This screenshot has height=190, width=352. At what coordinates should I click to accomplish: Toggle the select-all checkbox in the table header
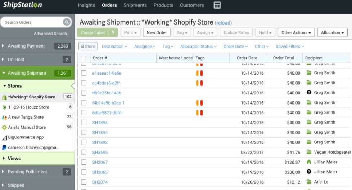(x=84, y=58)
